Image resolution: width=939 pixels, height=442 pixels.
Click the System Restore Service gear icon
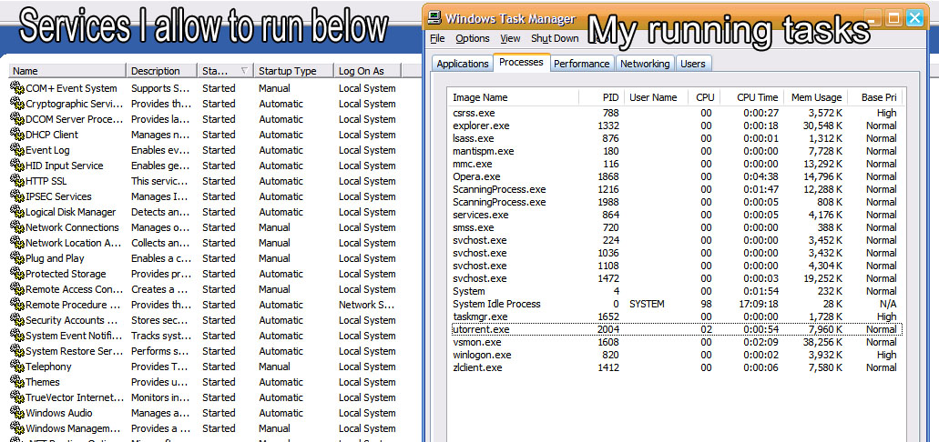[16, 351]
